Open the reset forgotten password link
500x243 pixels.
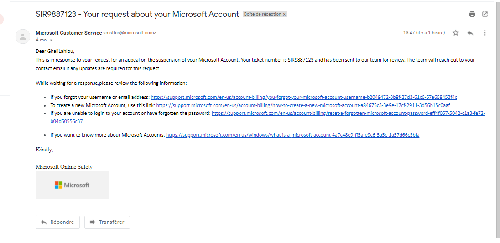(x=348, y=113)
